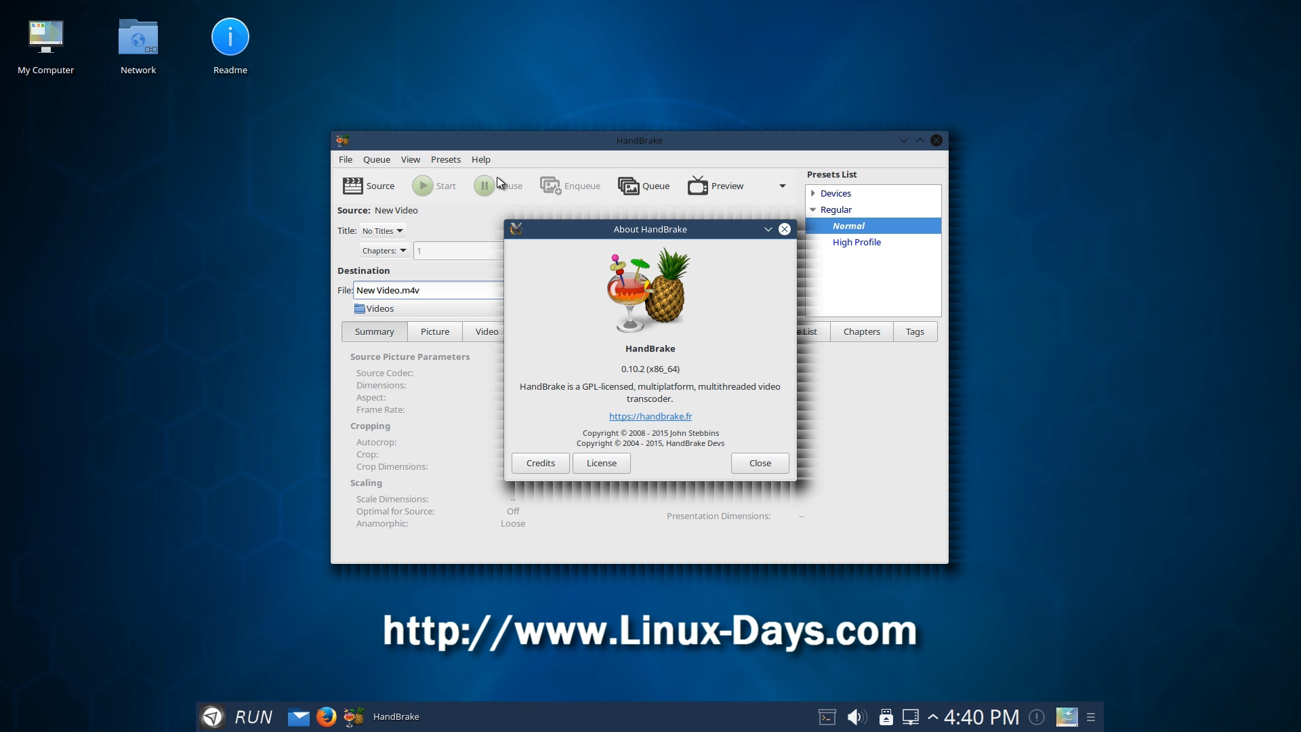Screen dimensions: 1301x732
Task: Click the License button
Action: [602, 463]
